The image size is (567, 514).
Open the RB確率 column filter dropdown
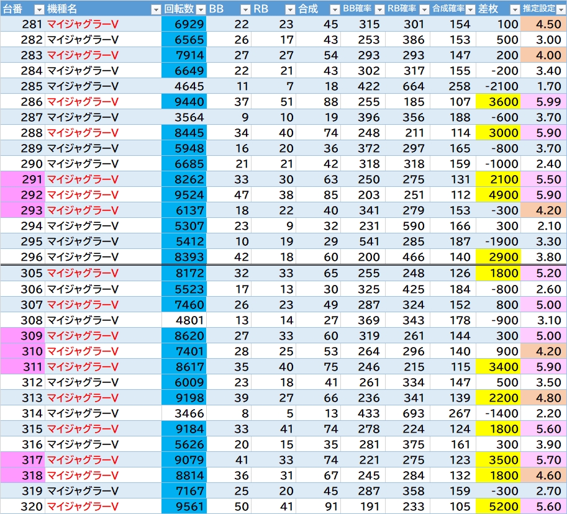[425, 9]
